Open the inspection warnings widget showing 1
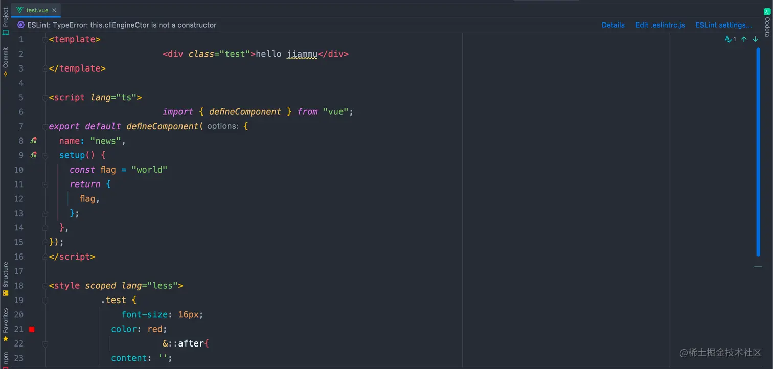 coord(731,39)
